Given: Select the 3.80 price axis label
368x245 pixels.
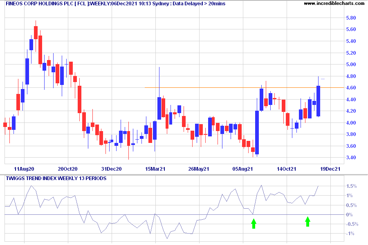Looking at the screenshot, I should pyautogui.click(x=351, y=134).
